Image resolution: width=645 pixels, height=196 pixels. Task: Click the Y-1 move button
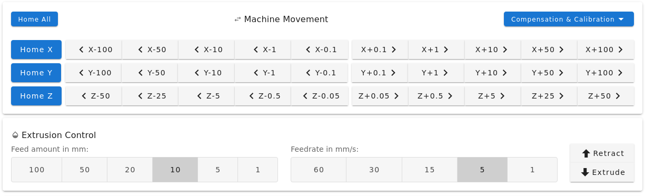(x=263, y=73)
